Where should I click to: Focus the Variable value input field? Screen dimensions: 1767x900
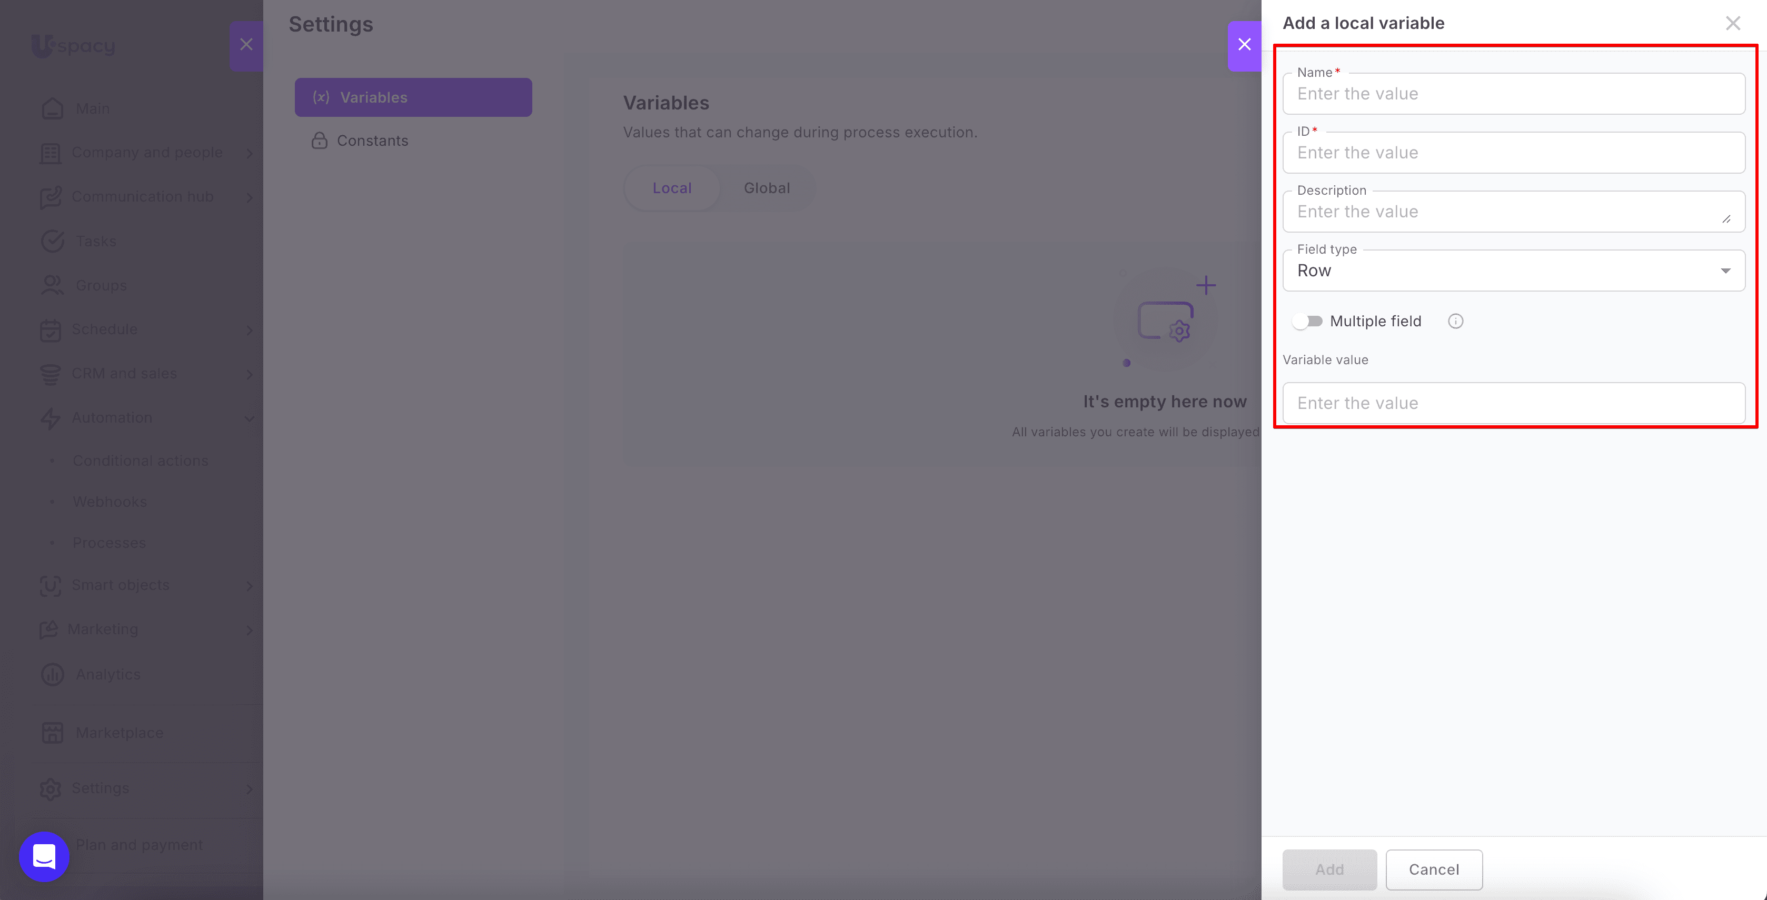pos(1514,403)
